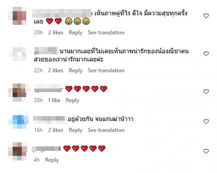Reply to the comment posted 4h ago
The image size is (217, 173).
tap(52, 160)
